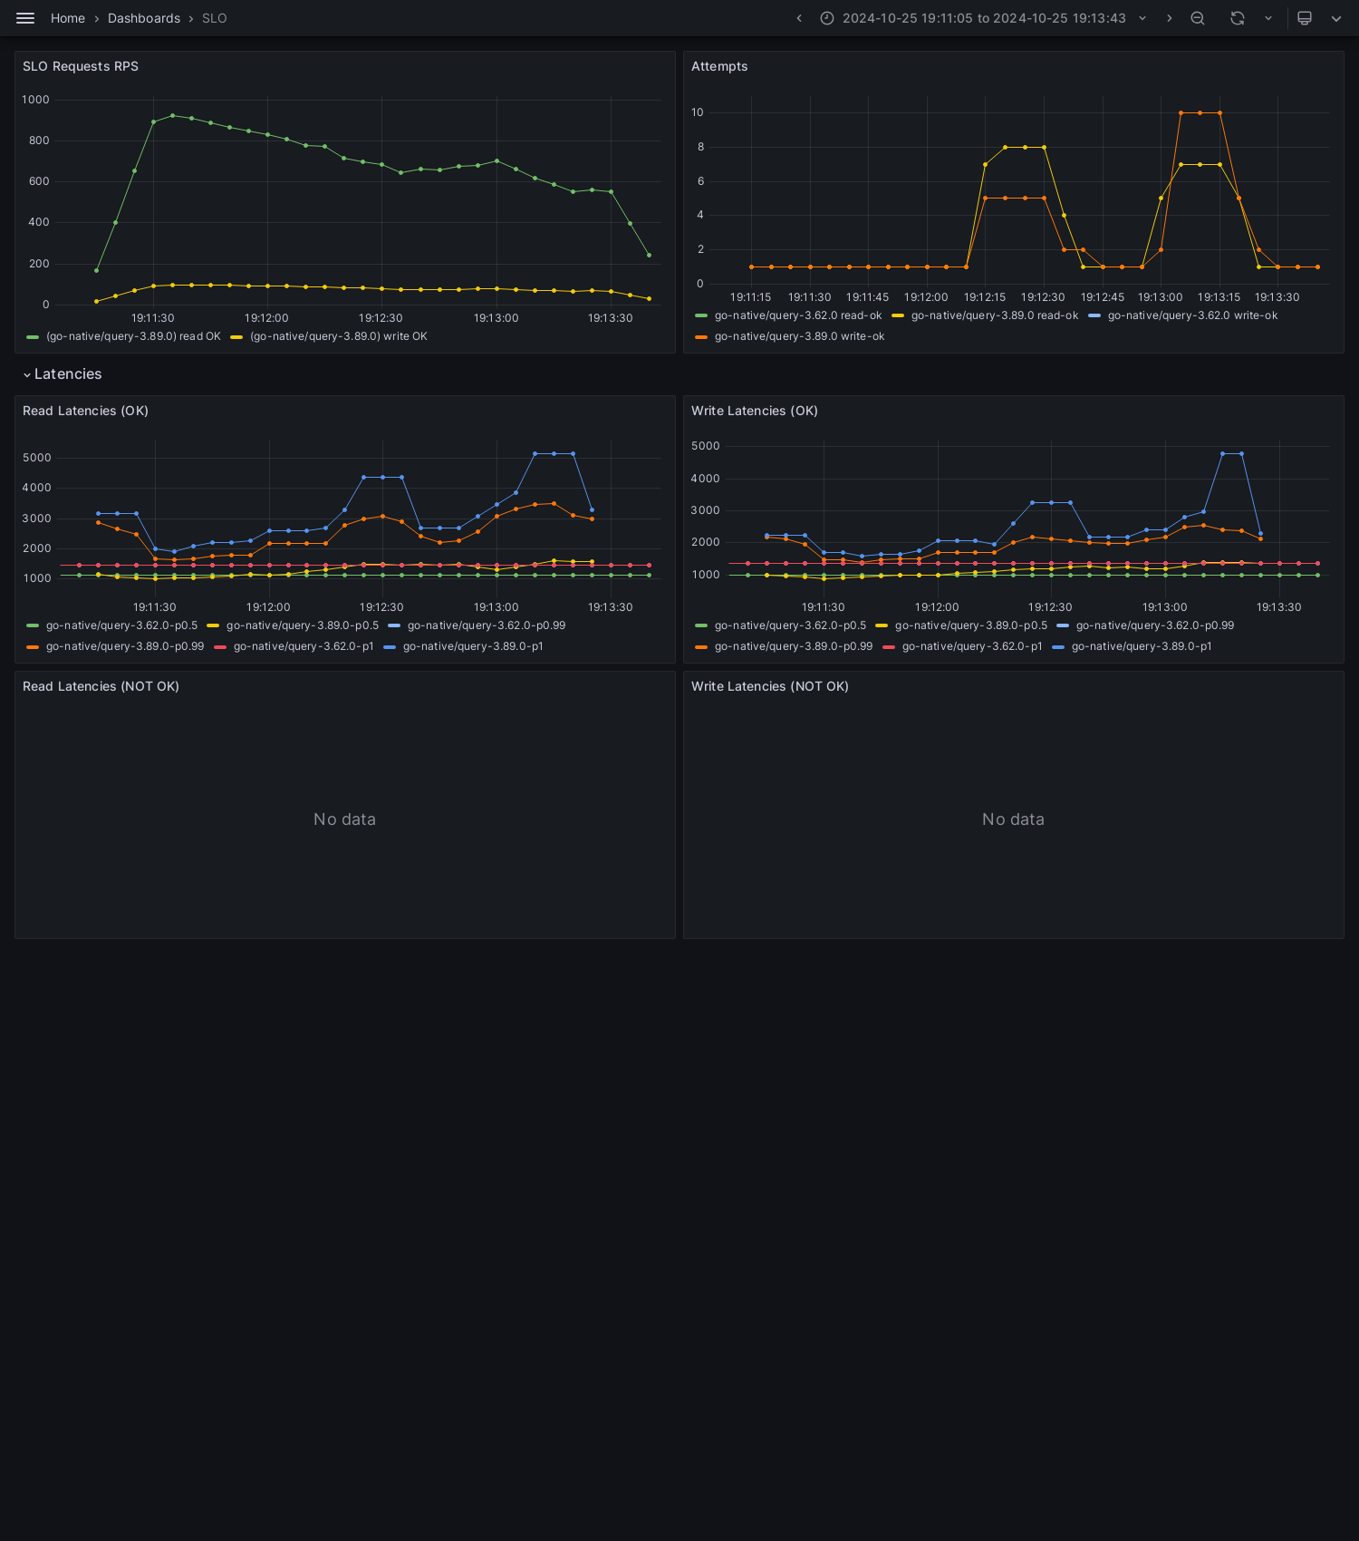
Task: Click orange swatch of query-3.89.0 write-ok legend
Action: (701, 336)
